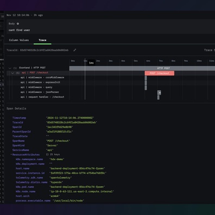The width and height of the screenshot is (215, 215).
Task: Click the host.name key
Action: coord(22,168)
